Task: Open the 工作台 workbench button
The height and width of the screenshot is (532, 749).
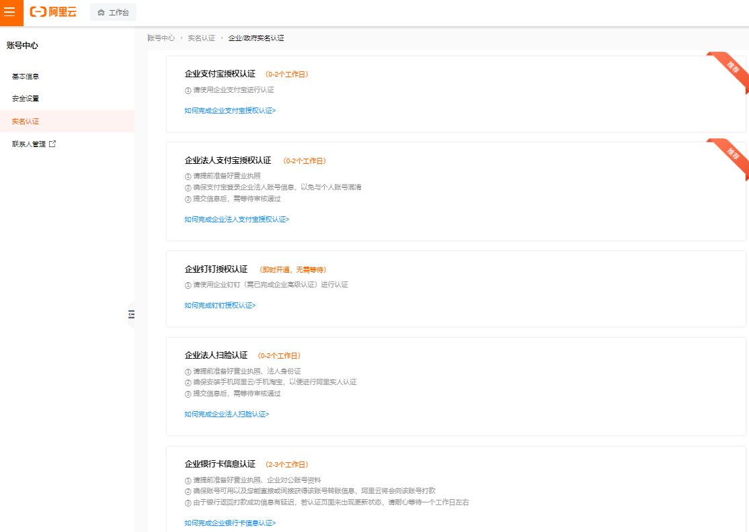Action: [113, 12]
